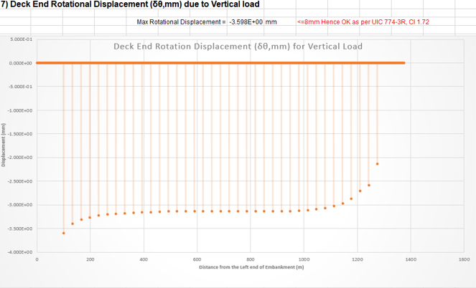Click the orange zero-displacement horizontal line series
476x288 pixels.
220,63
